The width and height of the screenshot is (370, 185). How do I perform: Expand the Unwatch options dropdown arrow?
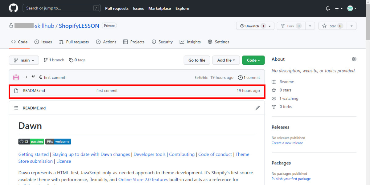[270, 26]
